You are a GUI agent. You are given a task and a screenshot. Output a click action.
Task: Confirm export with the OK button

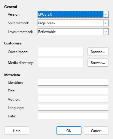pyautogui.click(x=69, y=131)
